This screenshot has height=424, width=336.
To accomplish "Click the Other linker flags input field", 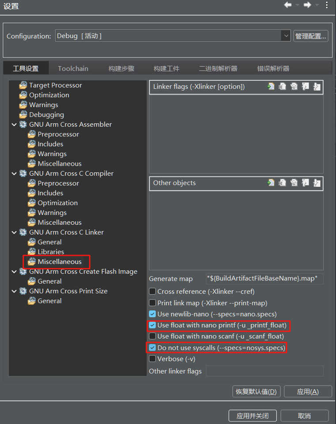I will click(x=264, y=371).
